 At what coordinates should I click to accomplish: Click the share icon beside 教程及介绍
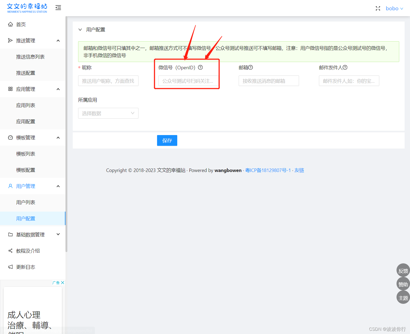point(11,251)
